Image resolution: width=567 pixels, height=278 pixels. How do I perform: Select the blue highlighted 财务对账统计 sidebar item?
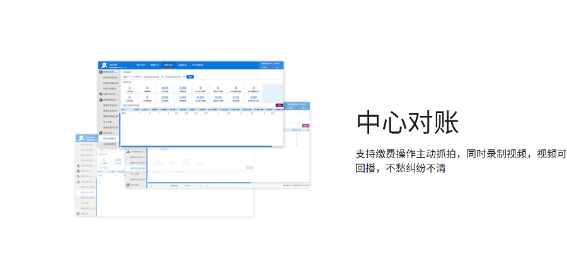click(108, 139)
